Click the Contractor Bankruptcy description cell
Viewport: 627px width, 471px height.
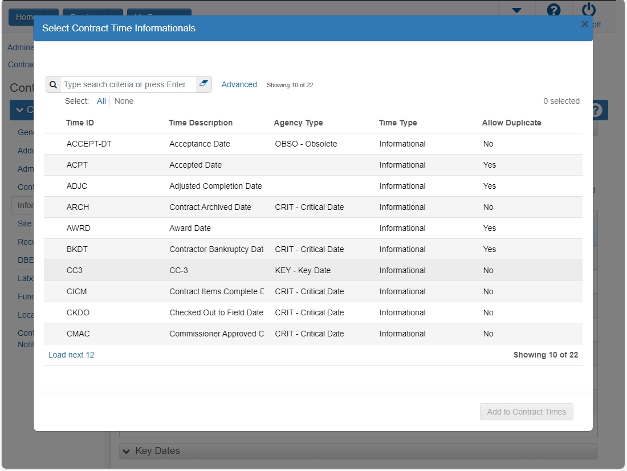[217, 249]
